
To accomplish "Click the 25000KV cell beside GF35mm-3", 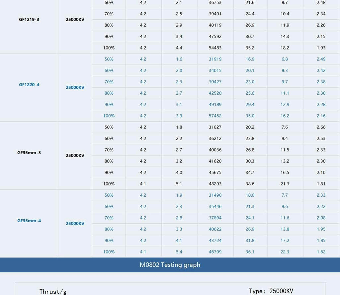I will click(x=75, y=155).
